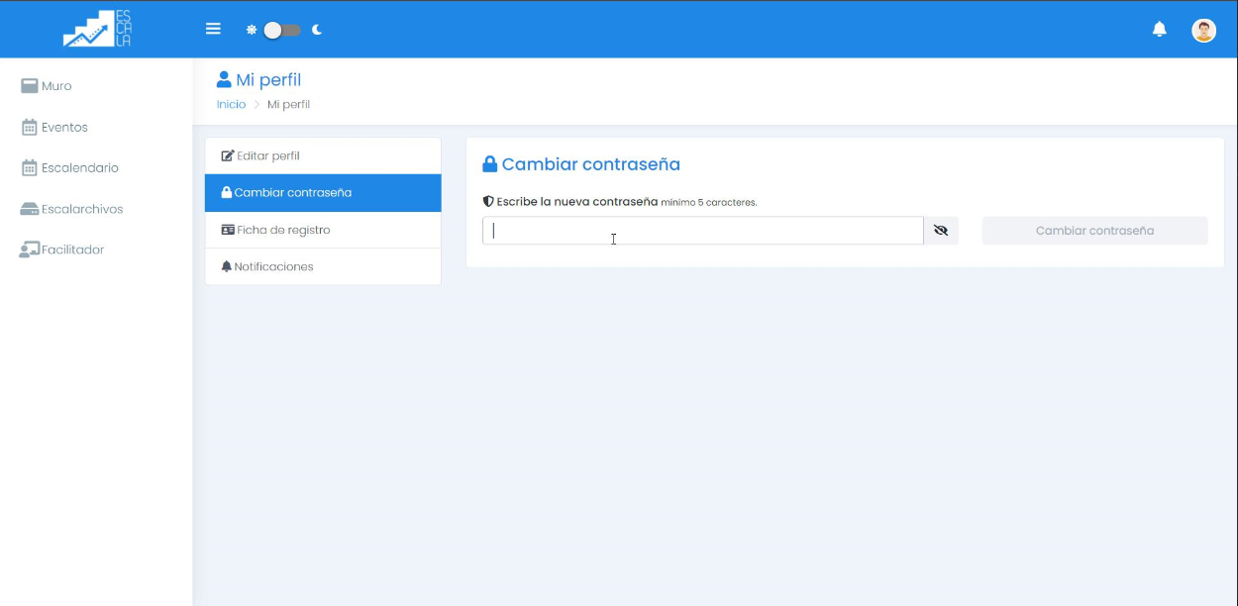Image resolution: width=1238 pixels, height=606 pixels.
Task: Click inside the new password field
Action: click(703, 230)
